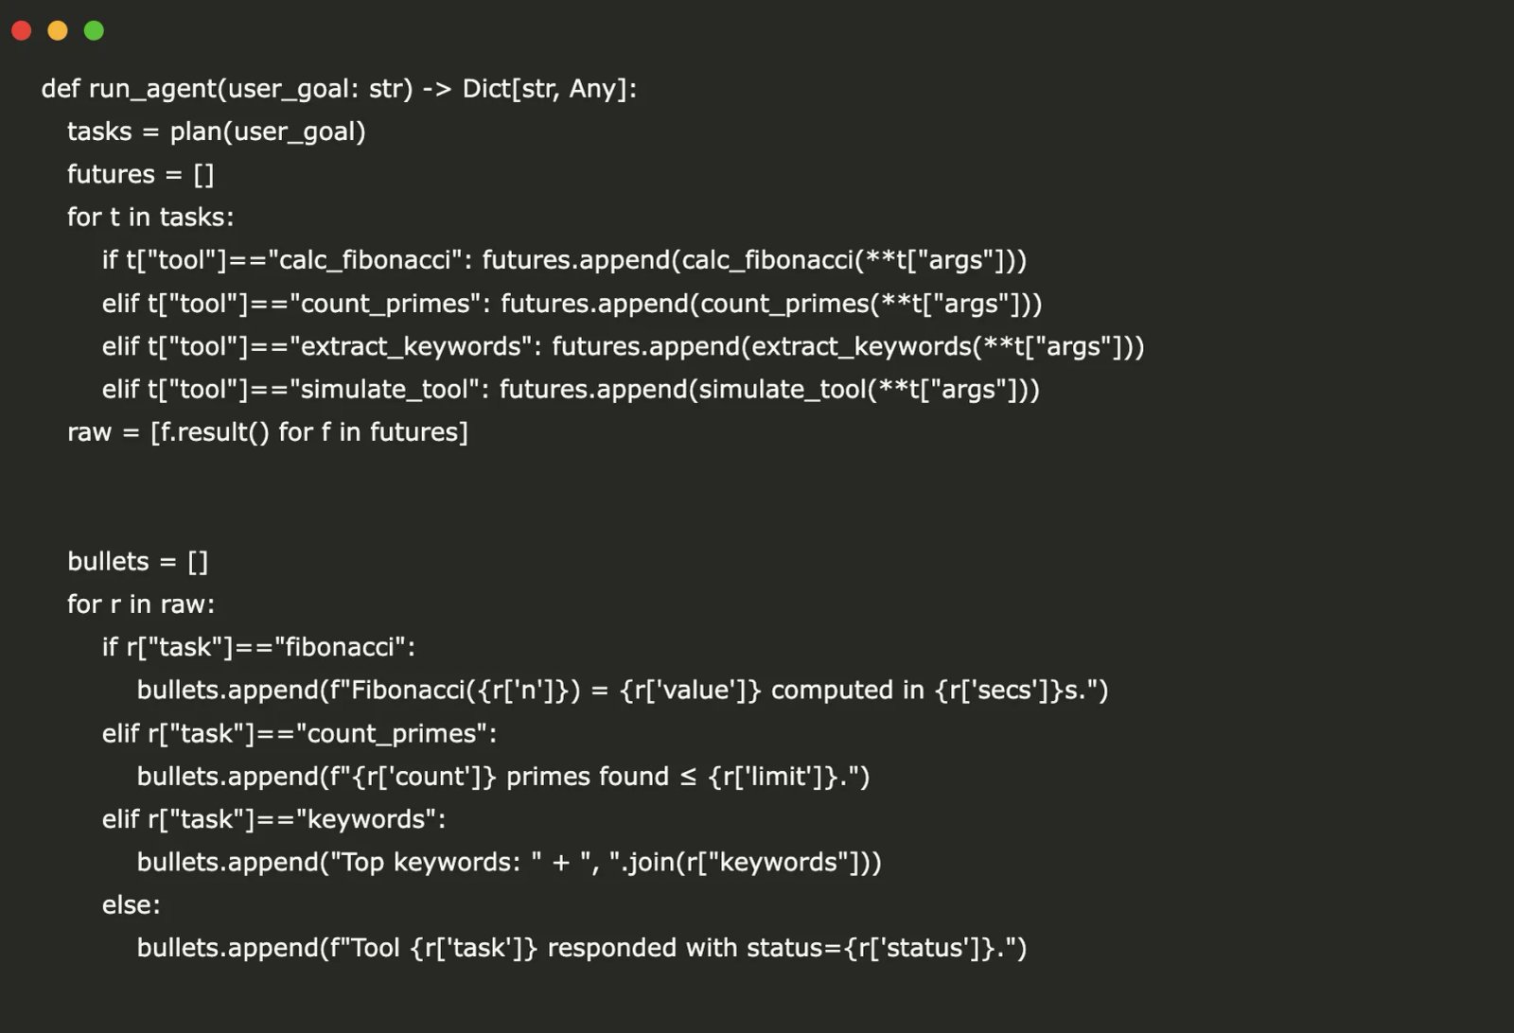Click the line assigning tasks from plan(user_goal)

pos(216,131)
